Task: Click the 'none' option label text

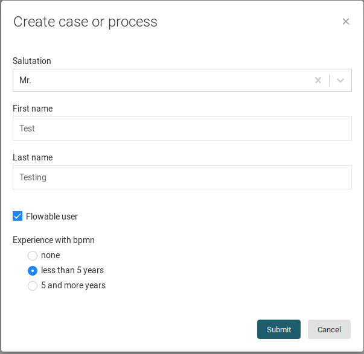Action: [51, 255]
